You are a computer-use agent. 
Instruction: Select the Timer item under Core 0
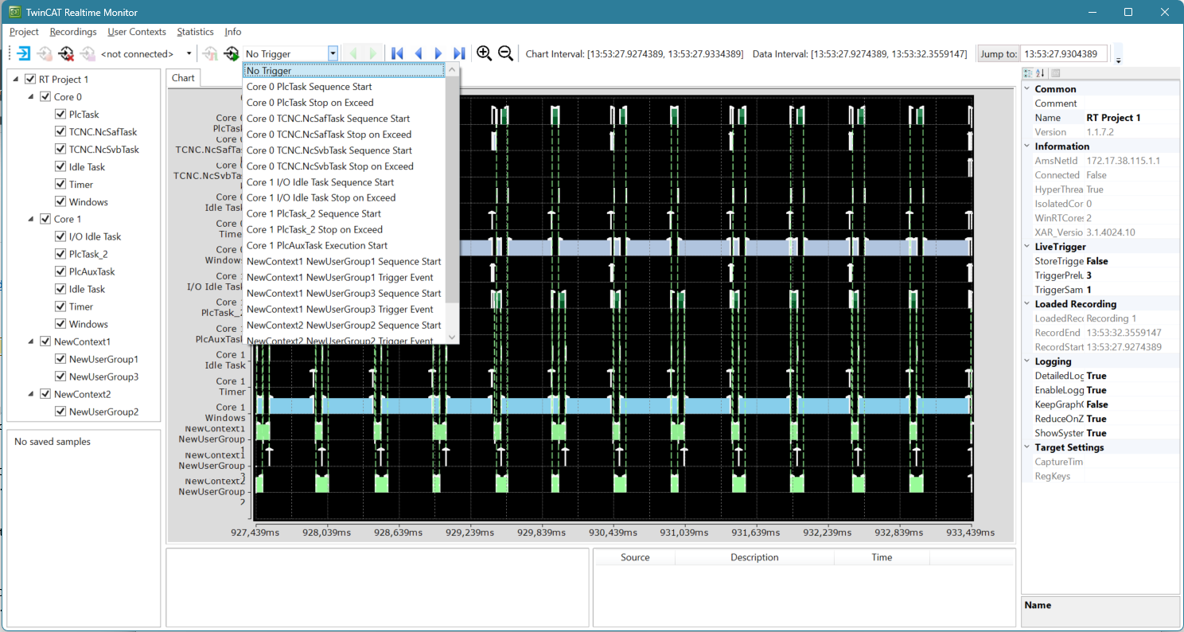81,185
